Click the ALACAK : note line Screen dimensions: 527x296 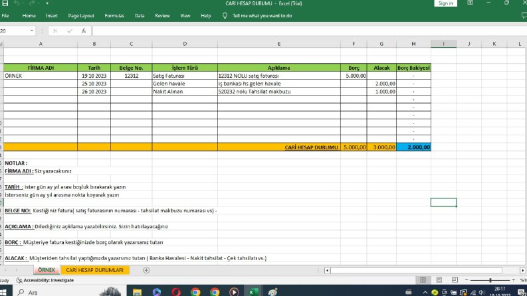click(136, 258)
